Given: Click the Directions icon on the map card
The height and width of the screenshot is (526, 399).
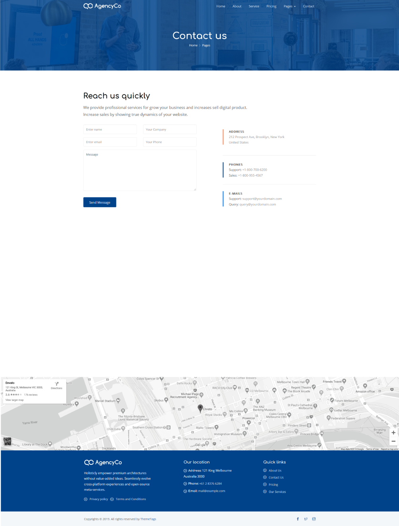Looking at the screenshot, I should tap(56, 384).
